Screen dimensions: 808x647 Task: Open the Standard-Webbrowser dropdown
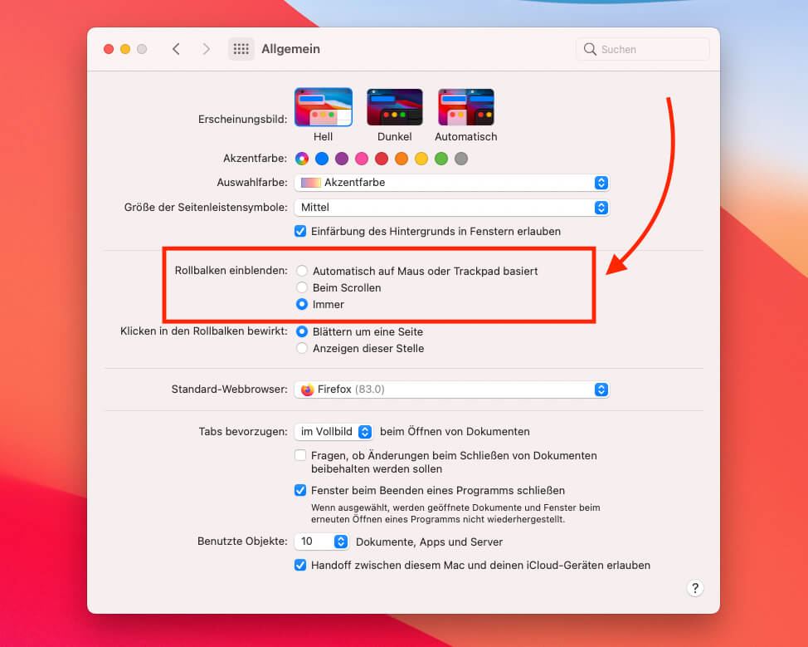(600, 389)
